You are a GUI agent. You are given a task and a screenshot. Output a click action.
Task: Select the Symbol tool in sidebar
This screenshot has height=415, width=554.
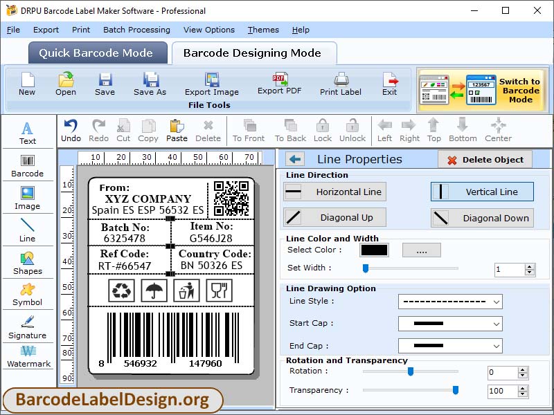pyautogui.click(x=28, y=295)
